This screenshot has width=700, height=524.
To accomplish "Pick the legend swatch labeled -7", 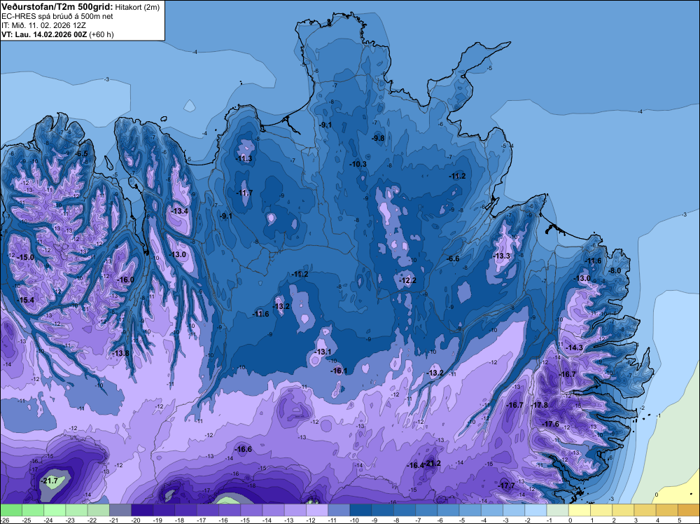I will 426,510.
